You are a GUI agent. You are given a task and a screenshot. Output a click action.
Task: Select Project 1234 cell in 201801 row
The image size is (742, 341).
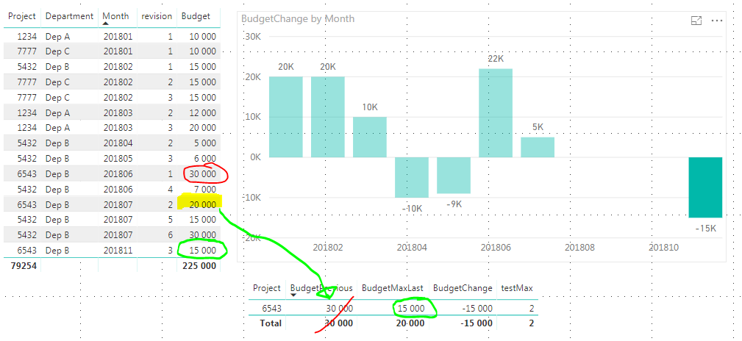coord(27,36)
